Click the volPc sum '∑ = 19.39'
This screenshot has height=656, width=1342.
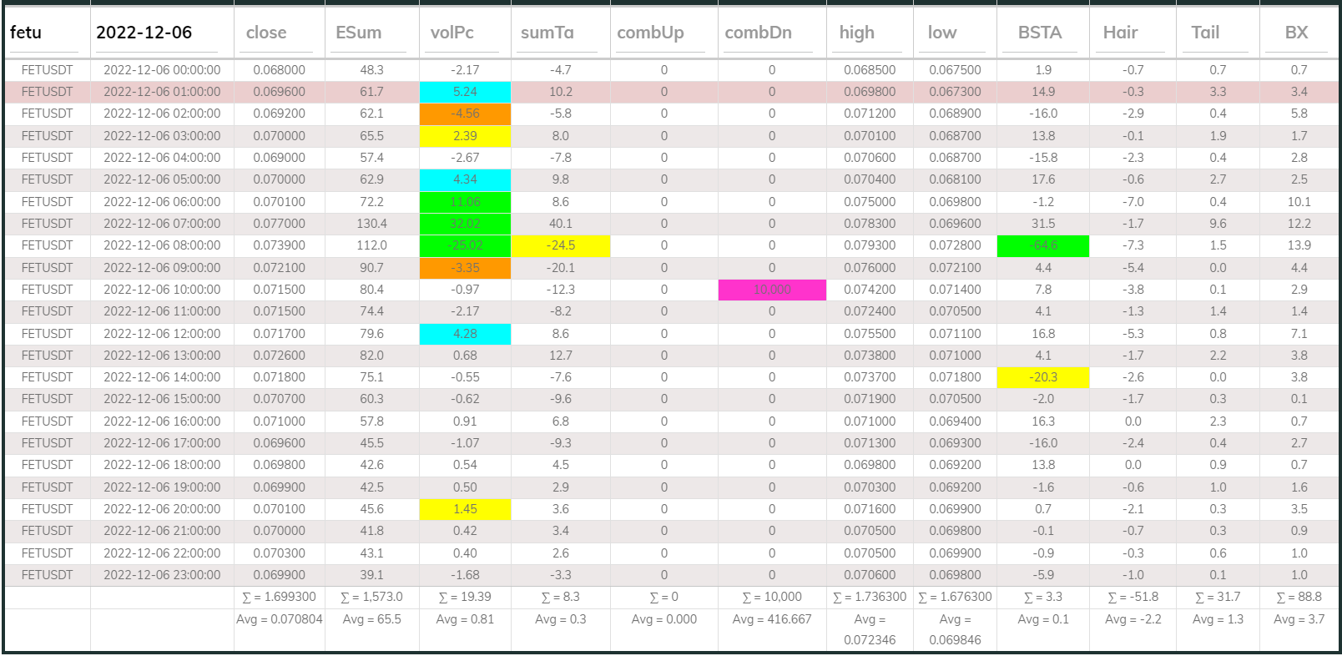point(465,597)
